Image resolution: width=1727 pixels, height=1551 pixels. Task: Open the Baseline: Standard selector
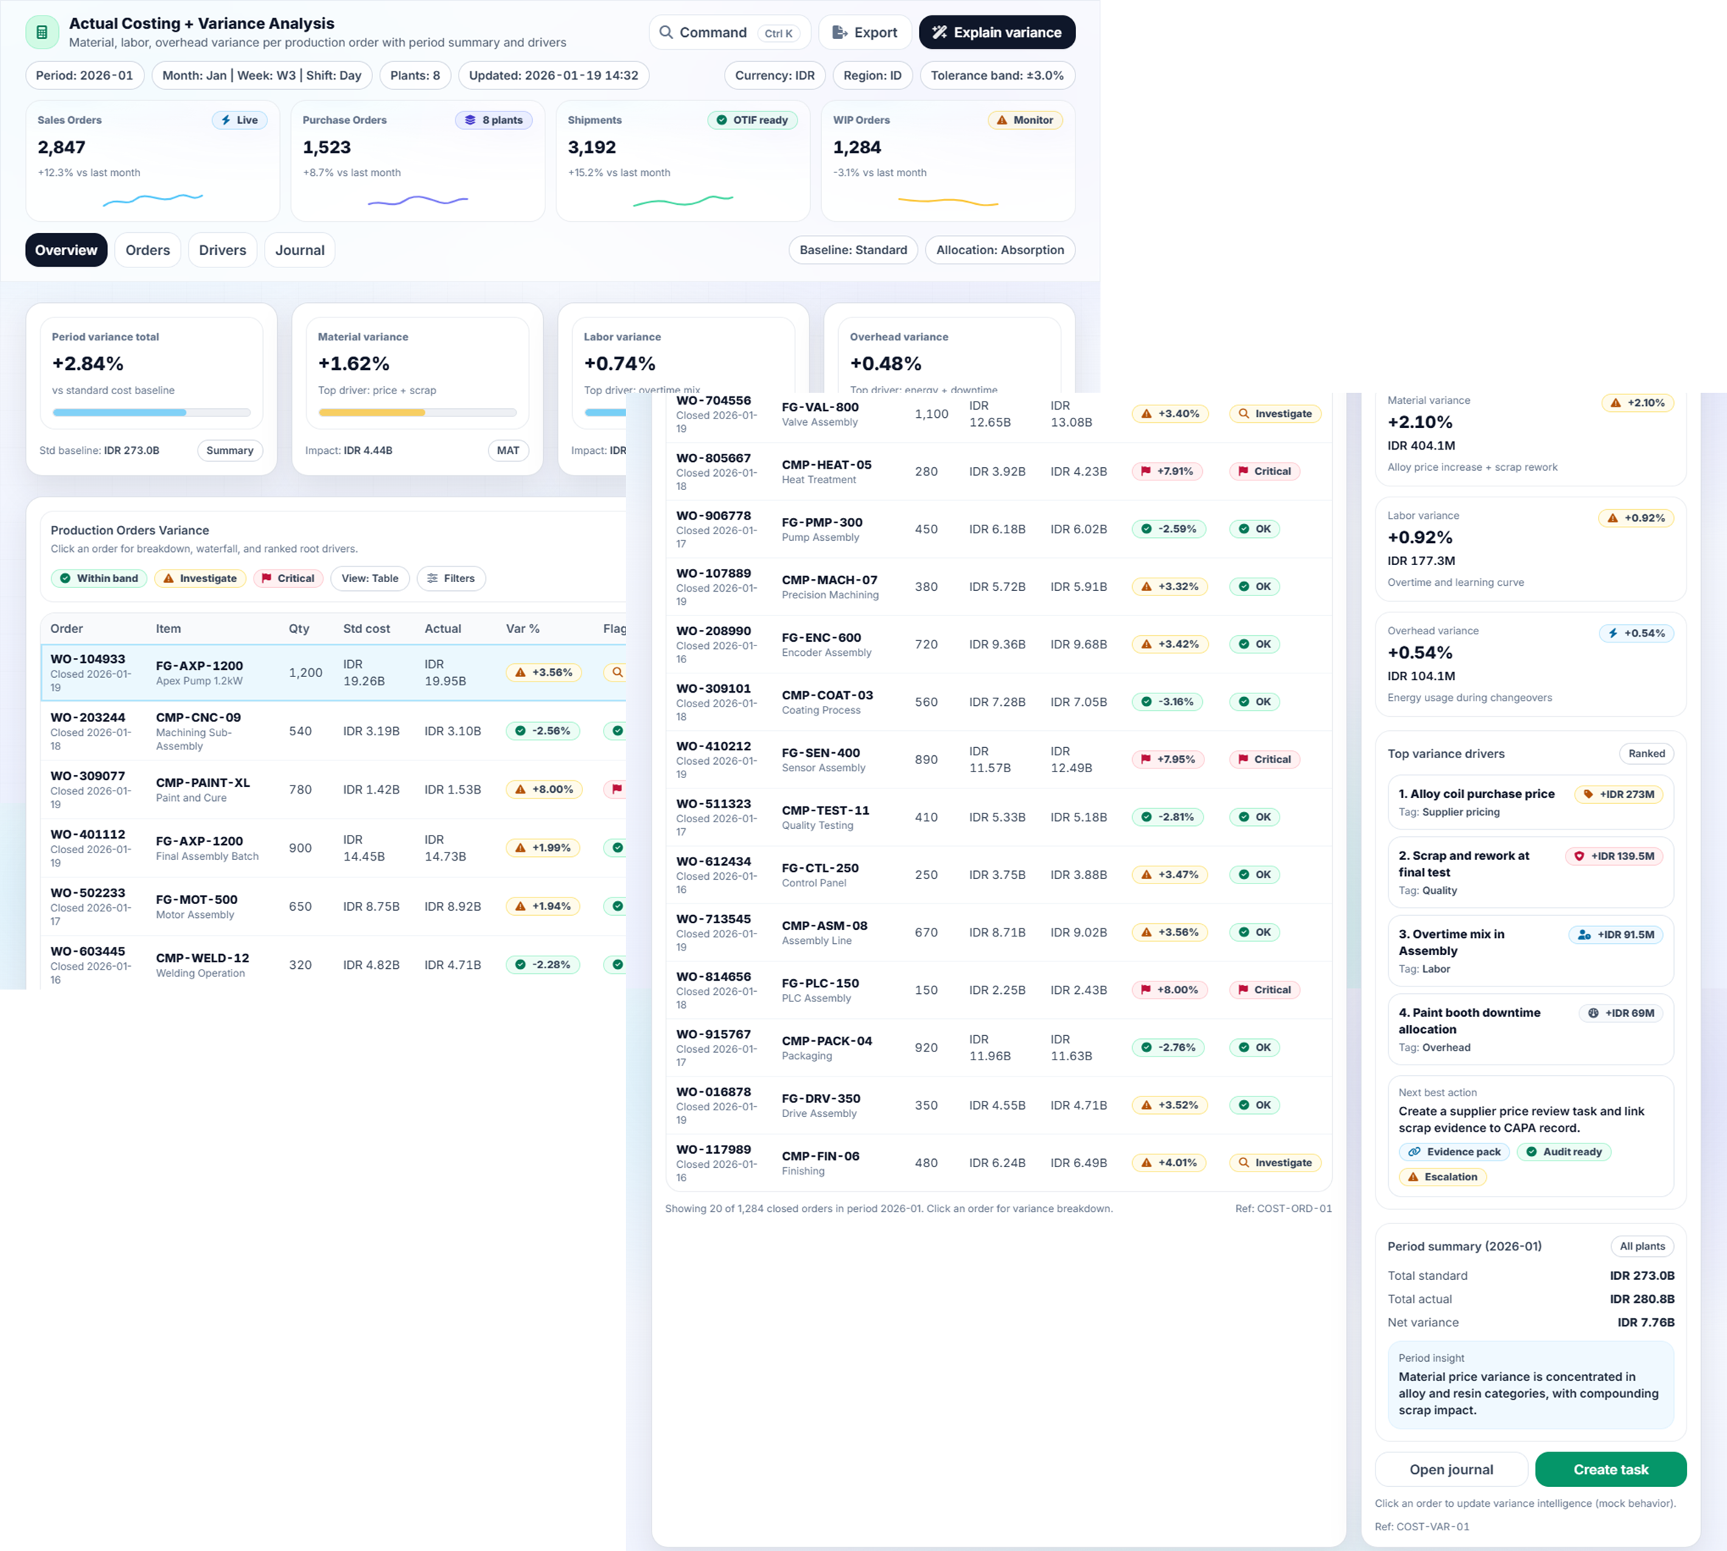point(852,251)
